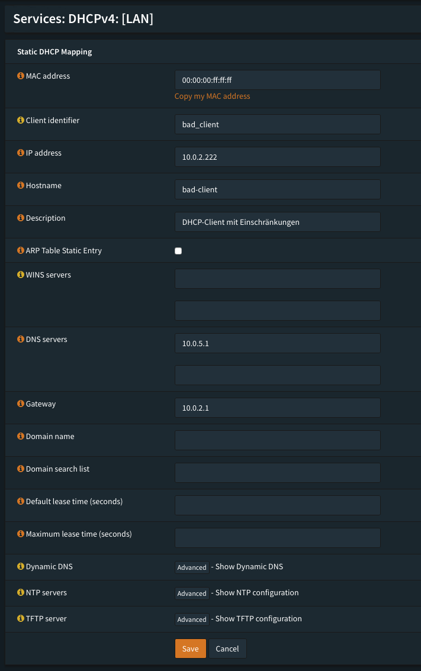Click the info icon next to TFTP server
Viewport: 421px width, 671px height.
(x=21, y=619)
